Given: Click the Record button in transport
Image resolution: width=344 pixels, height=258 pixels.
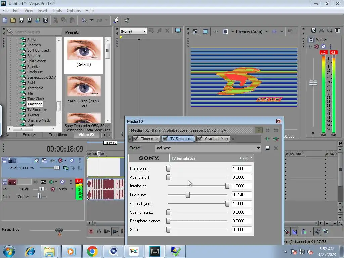Looking at the screenshot, I should coord(91,231).
